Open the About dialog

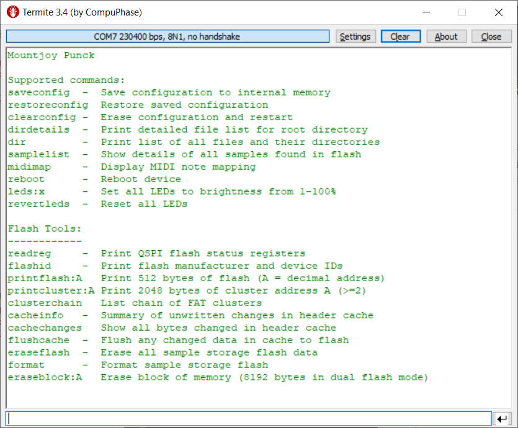point(446,37)
